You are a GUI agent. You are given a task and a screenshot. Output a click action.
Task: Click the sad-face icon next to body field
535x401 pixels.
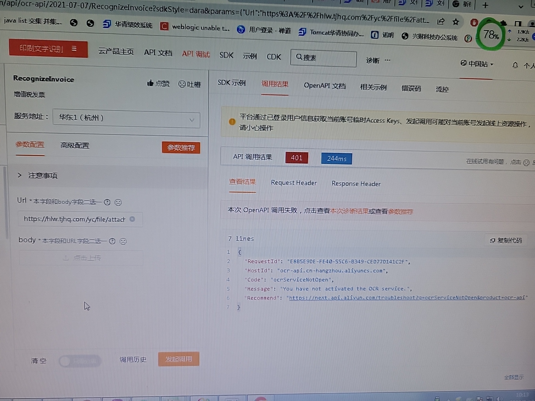point(123,241)
